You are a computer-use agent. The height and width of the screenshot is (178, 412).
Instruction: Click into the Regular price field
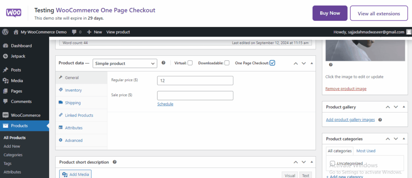195,81
